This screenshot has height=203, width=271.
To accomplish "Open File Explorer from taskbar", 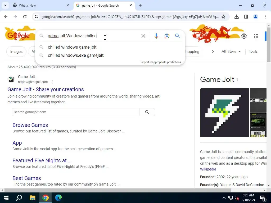I will [x=32, y=198].
